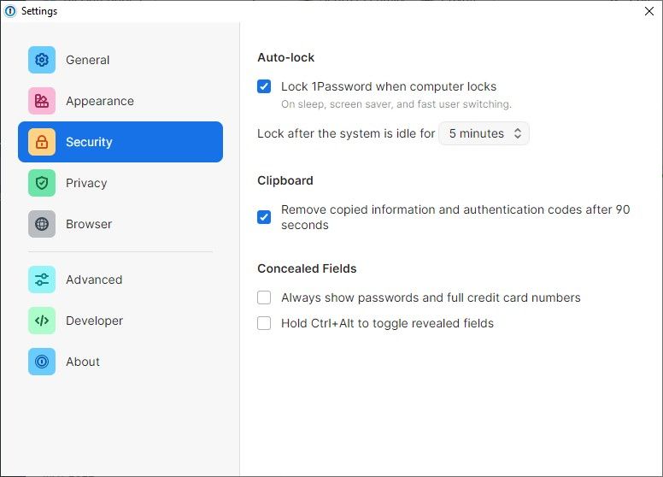Switch to the Privacy tab label

coord(86,183)
